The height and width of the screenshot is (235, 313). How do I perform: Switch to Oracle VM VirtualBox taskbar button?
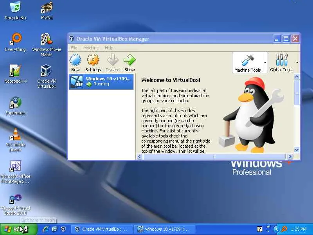point(102,229)
